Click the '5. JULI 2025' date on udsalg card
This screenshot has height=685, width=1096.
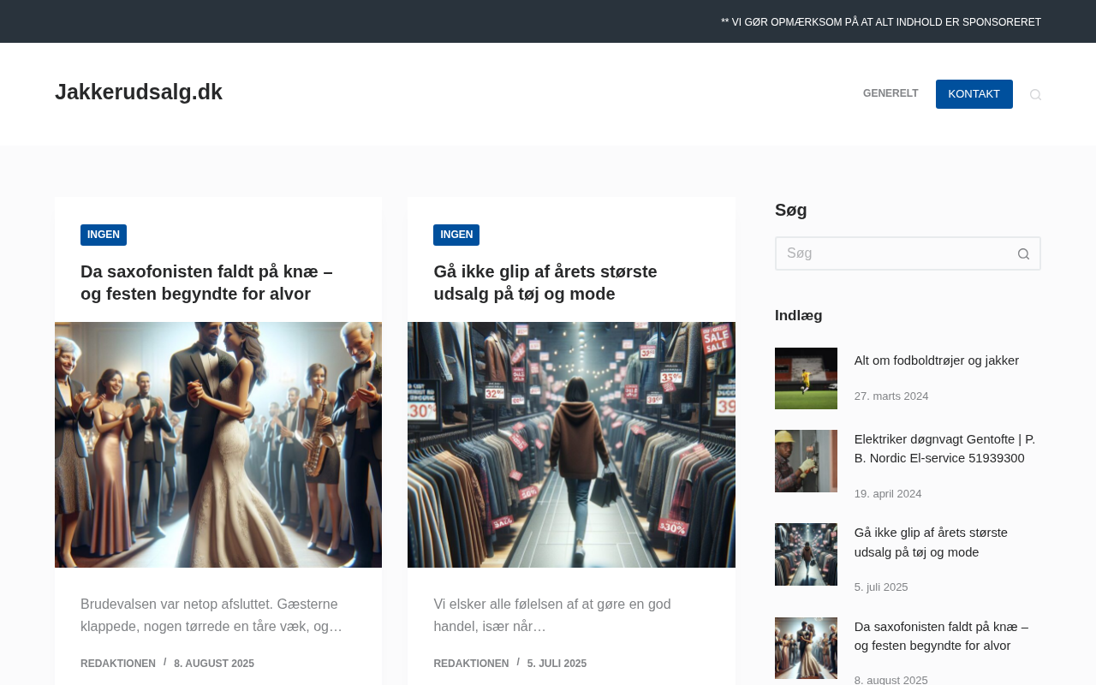coord(557,664)
